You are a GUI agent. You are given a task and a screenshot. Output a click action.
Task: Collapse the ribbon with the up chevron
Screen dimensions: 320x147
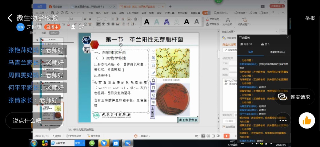pyautogui.click(x=284, y=13)
